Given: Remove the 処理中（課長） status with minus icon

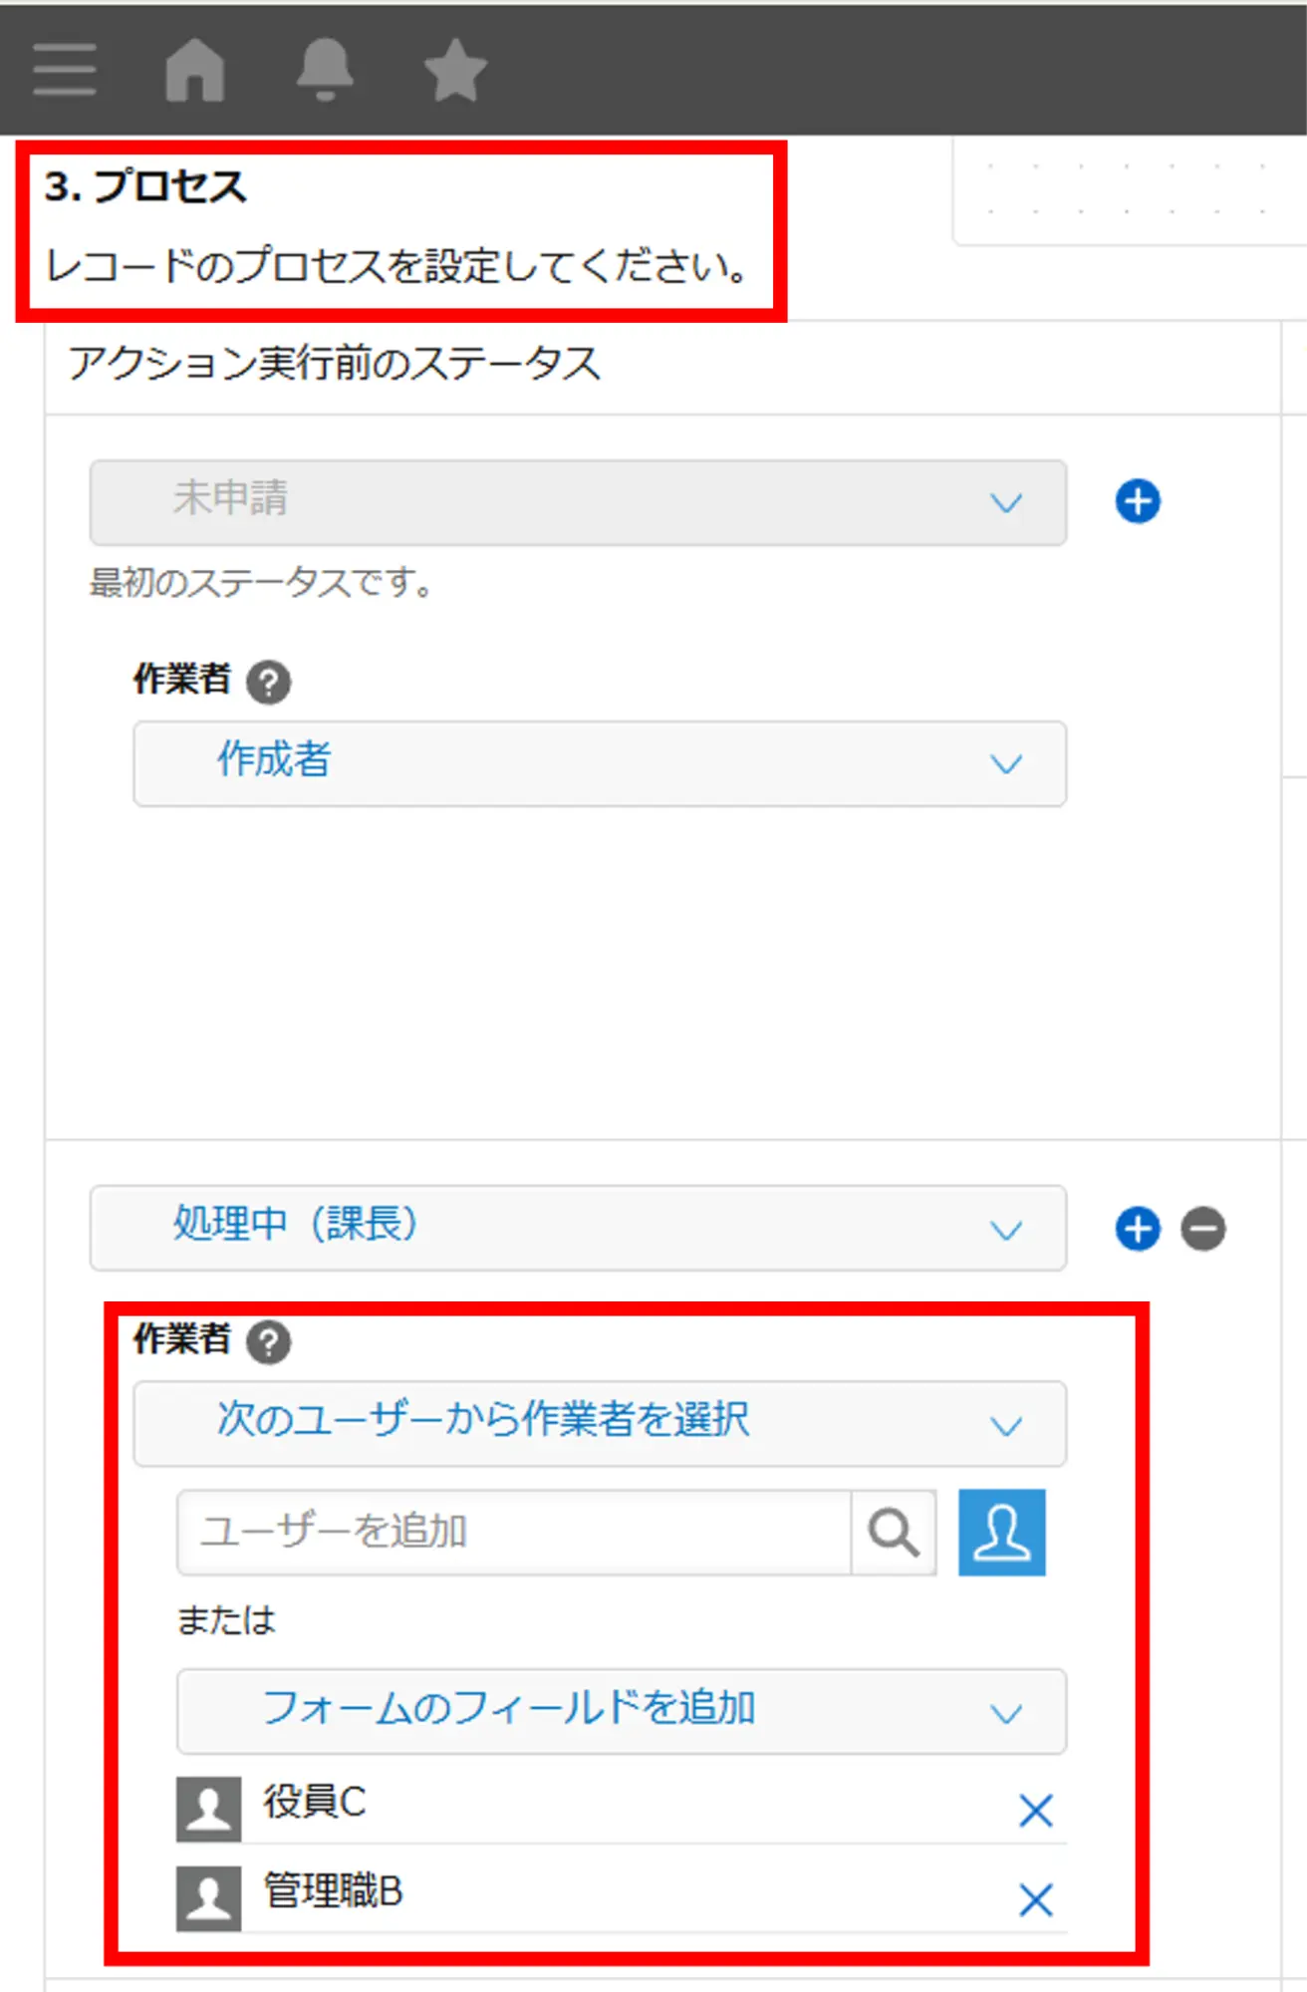Looking at the screenshot, I should point(1203,1229).
